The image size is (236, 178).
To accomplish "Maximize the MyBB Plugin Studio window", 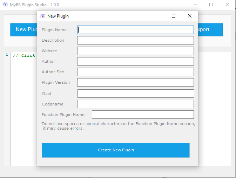I will tap(211, 5).
